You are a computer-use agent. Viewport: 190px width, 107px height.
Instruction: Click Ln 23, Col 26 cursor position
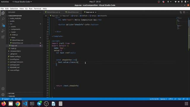coord(154,99)
